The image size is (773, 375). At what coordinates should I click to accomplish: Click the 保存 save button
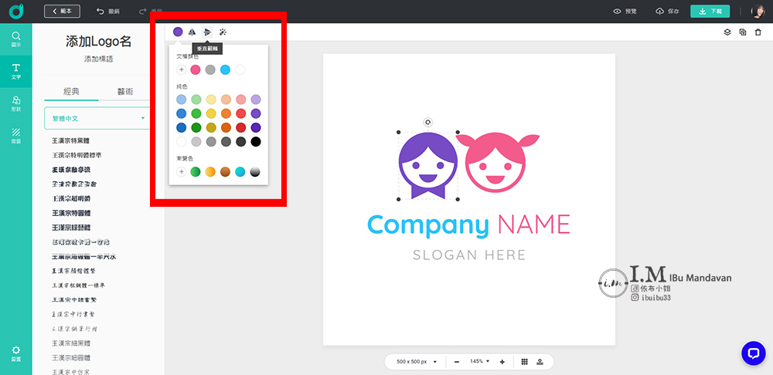point(668,12)
